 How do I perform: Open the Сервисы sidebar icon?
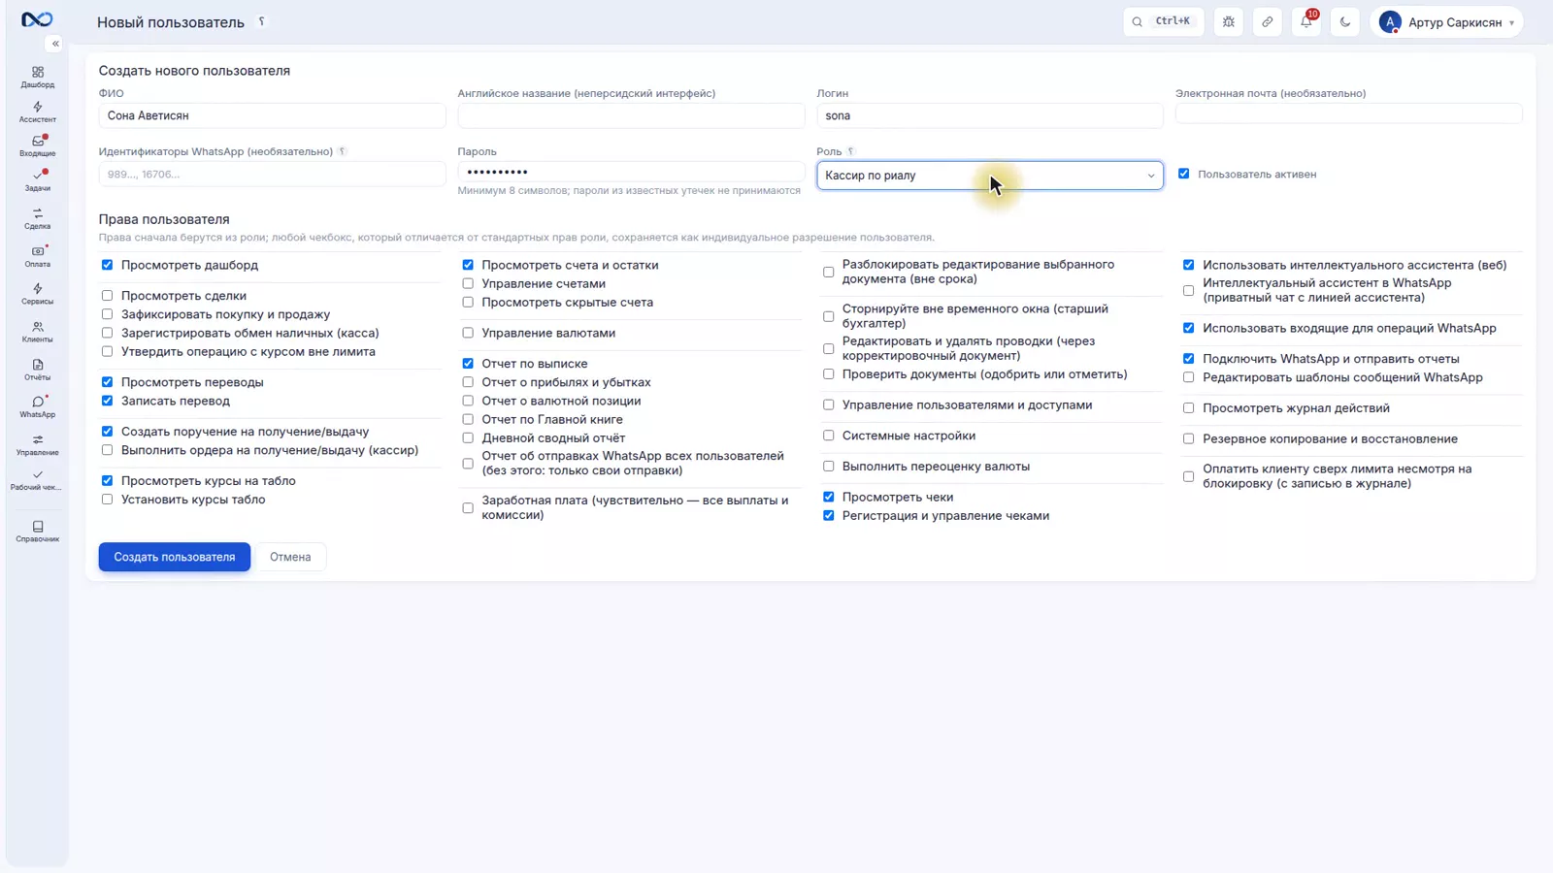37,294
